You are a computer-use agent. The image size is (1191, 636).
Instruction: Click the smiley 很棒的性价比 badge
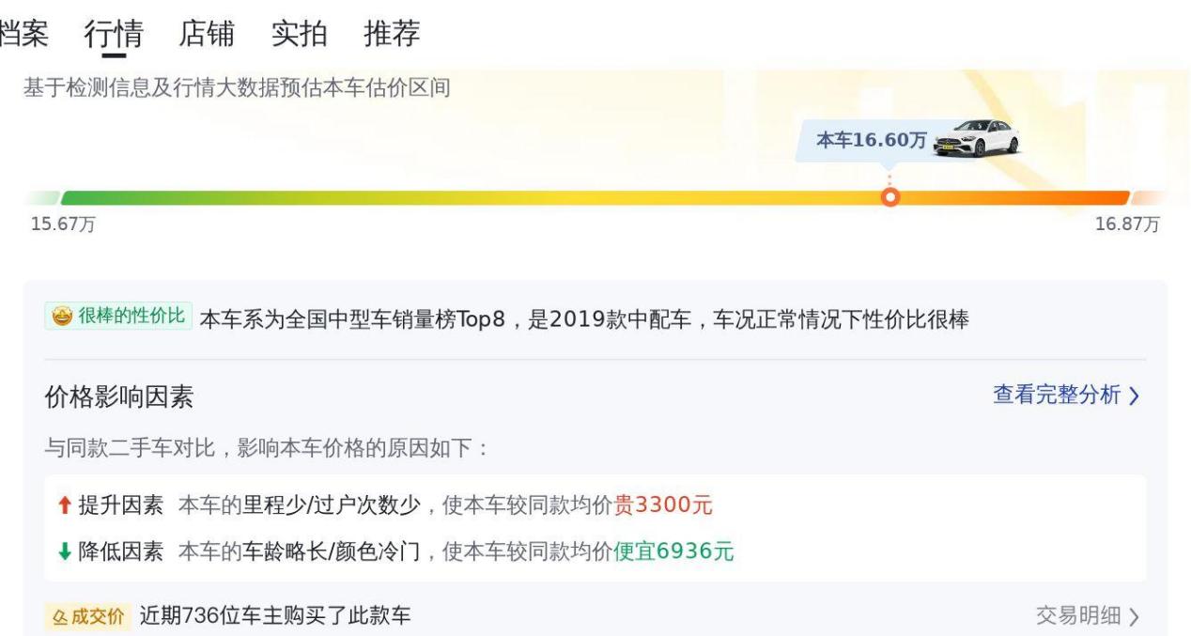tap(118, 317)
